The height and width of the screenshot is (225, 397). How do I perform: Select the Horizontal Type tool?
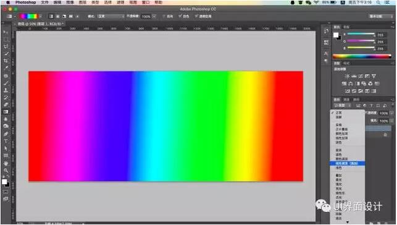(6, 141)
